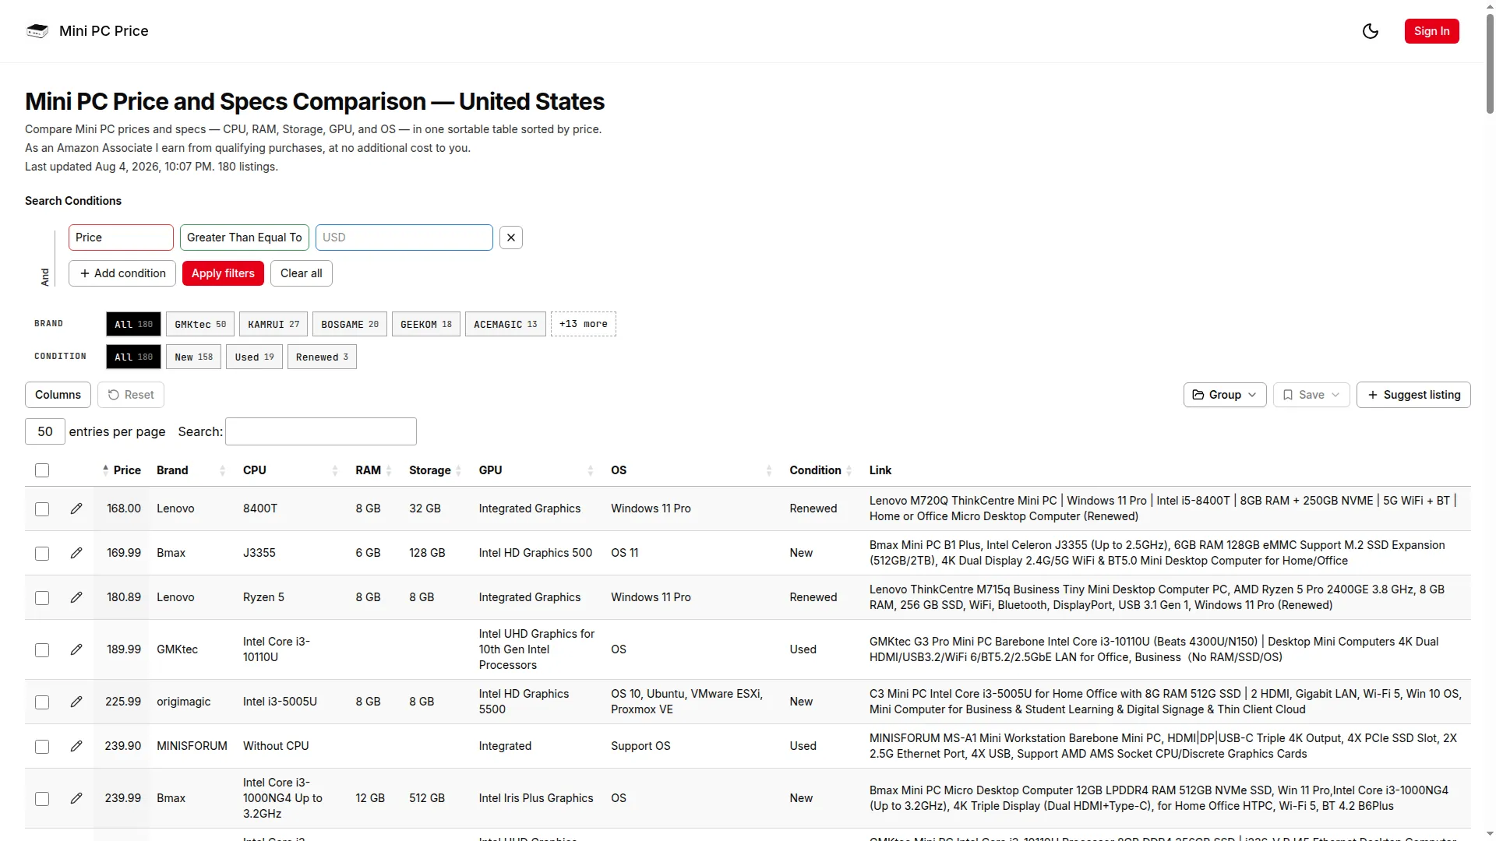Sort the table by the Condition column
The image size is (1496, 841).
click(x=820, y=470)
